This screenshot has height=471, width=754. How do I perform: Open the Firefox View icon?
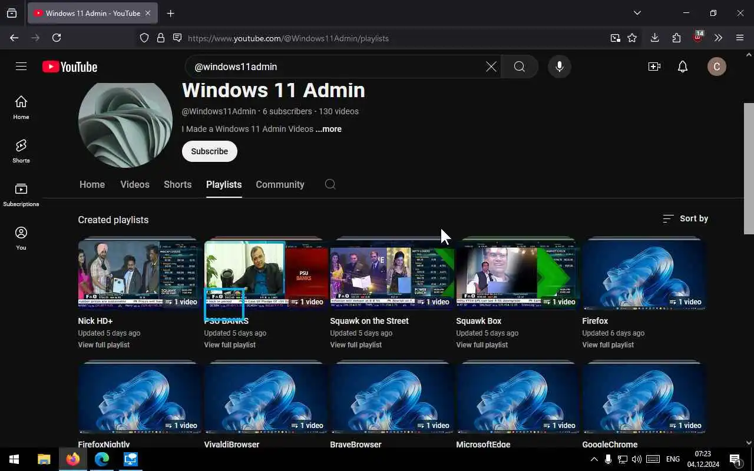(x=12, y=13)
